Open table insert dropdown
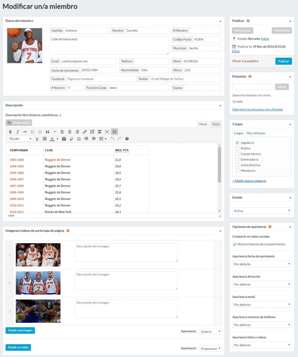The image size is (298, 357). 103,139
